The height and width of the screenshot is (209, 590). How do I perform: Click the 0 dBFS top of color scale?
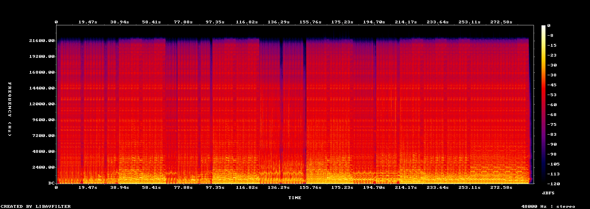[549, 26]
